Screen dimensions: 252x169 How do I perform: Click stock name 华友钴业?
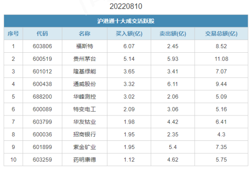[85, 122]
